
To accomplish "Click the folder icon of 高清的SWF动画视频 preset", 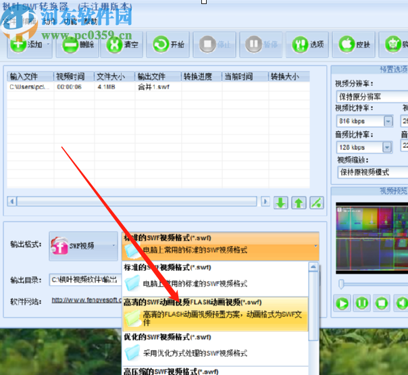I will (132, 318).
